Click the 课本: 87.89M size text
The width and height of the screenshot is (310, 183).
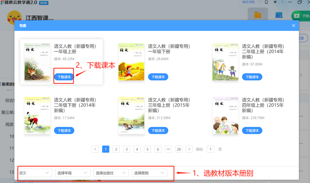tap(252, 64)
